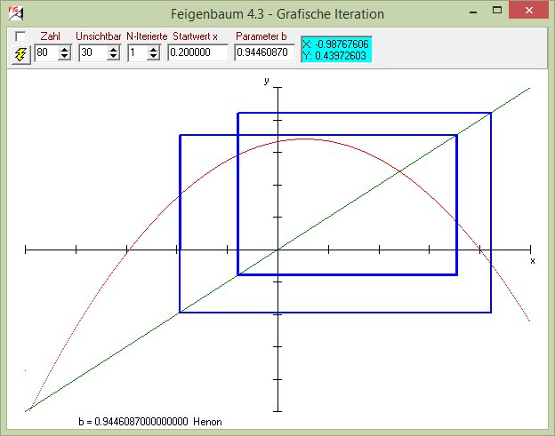
Task: Click the 'Parameter b' label
Action: coord(261,36)
